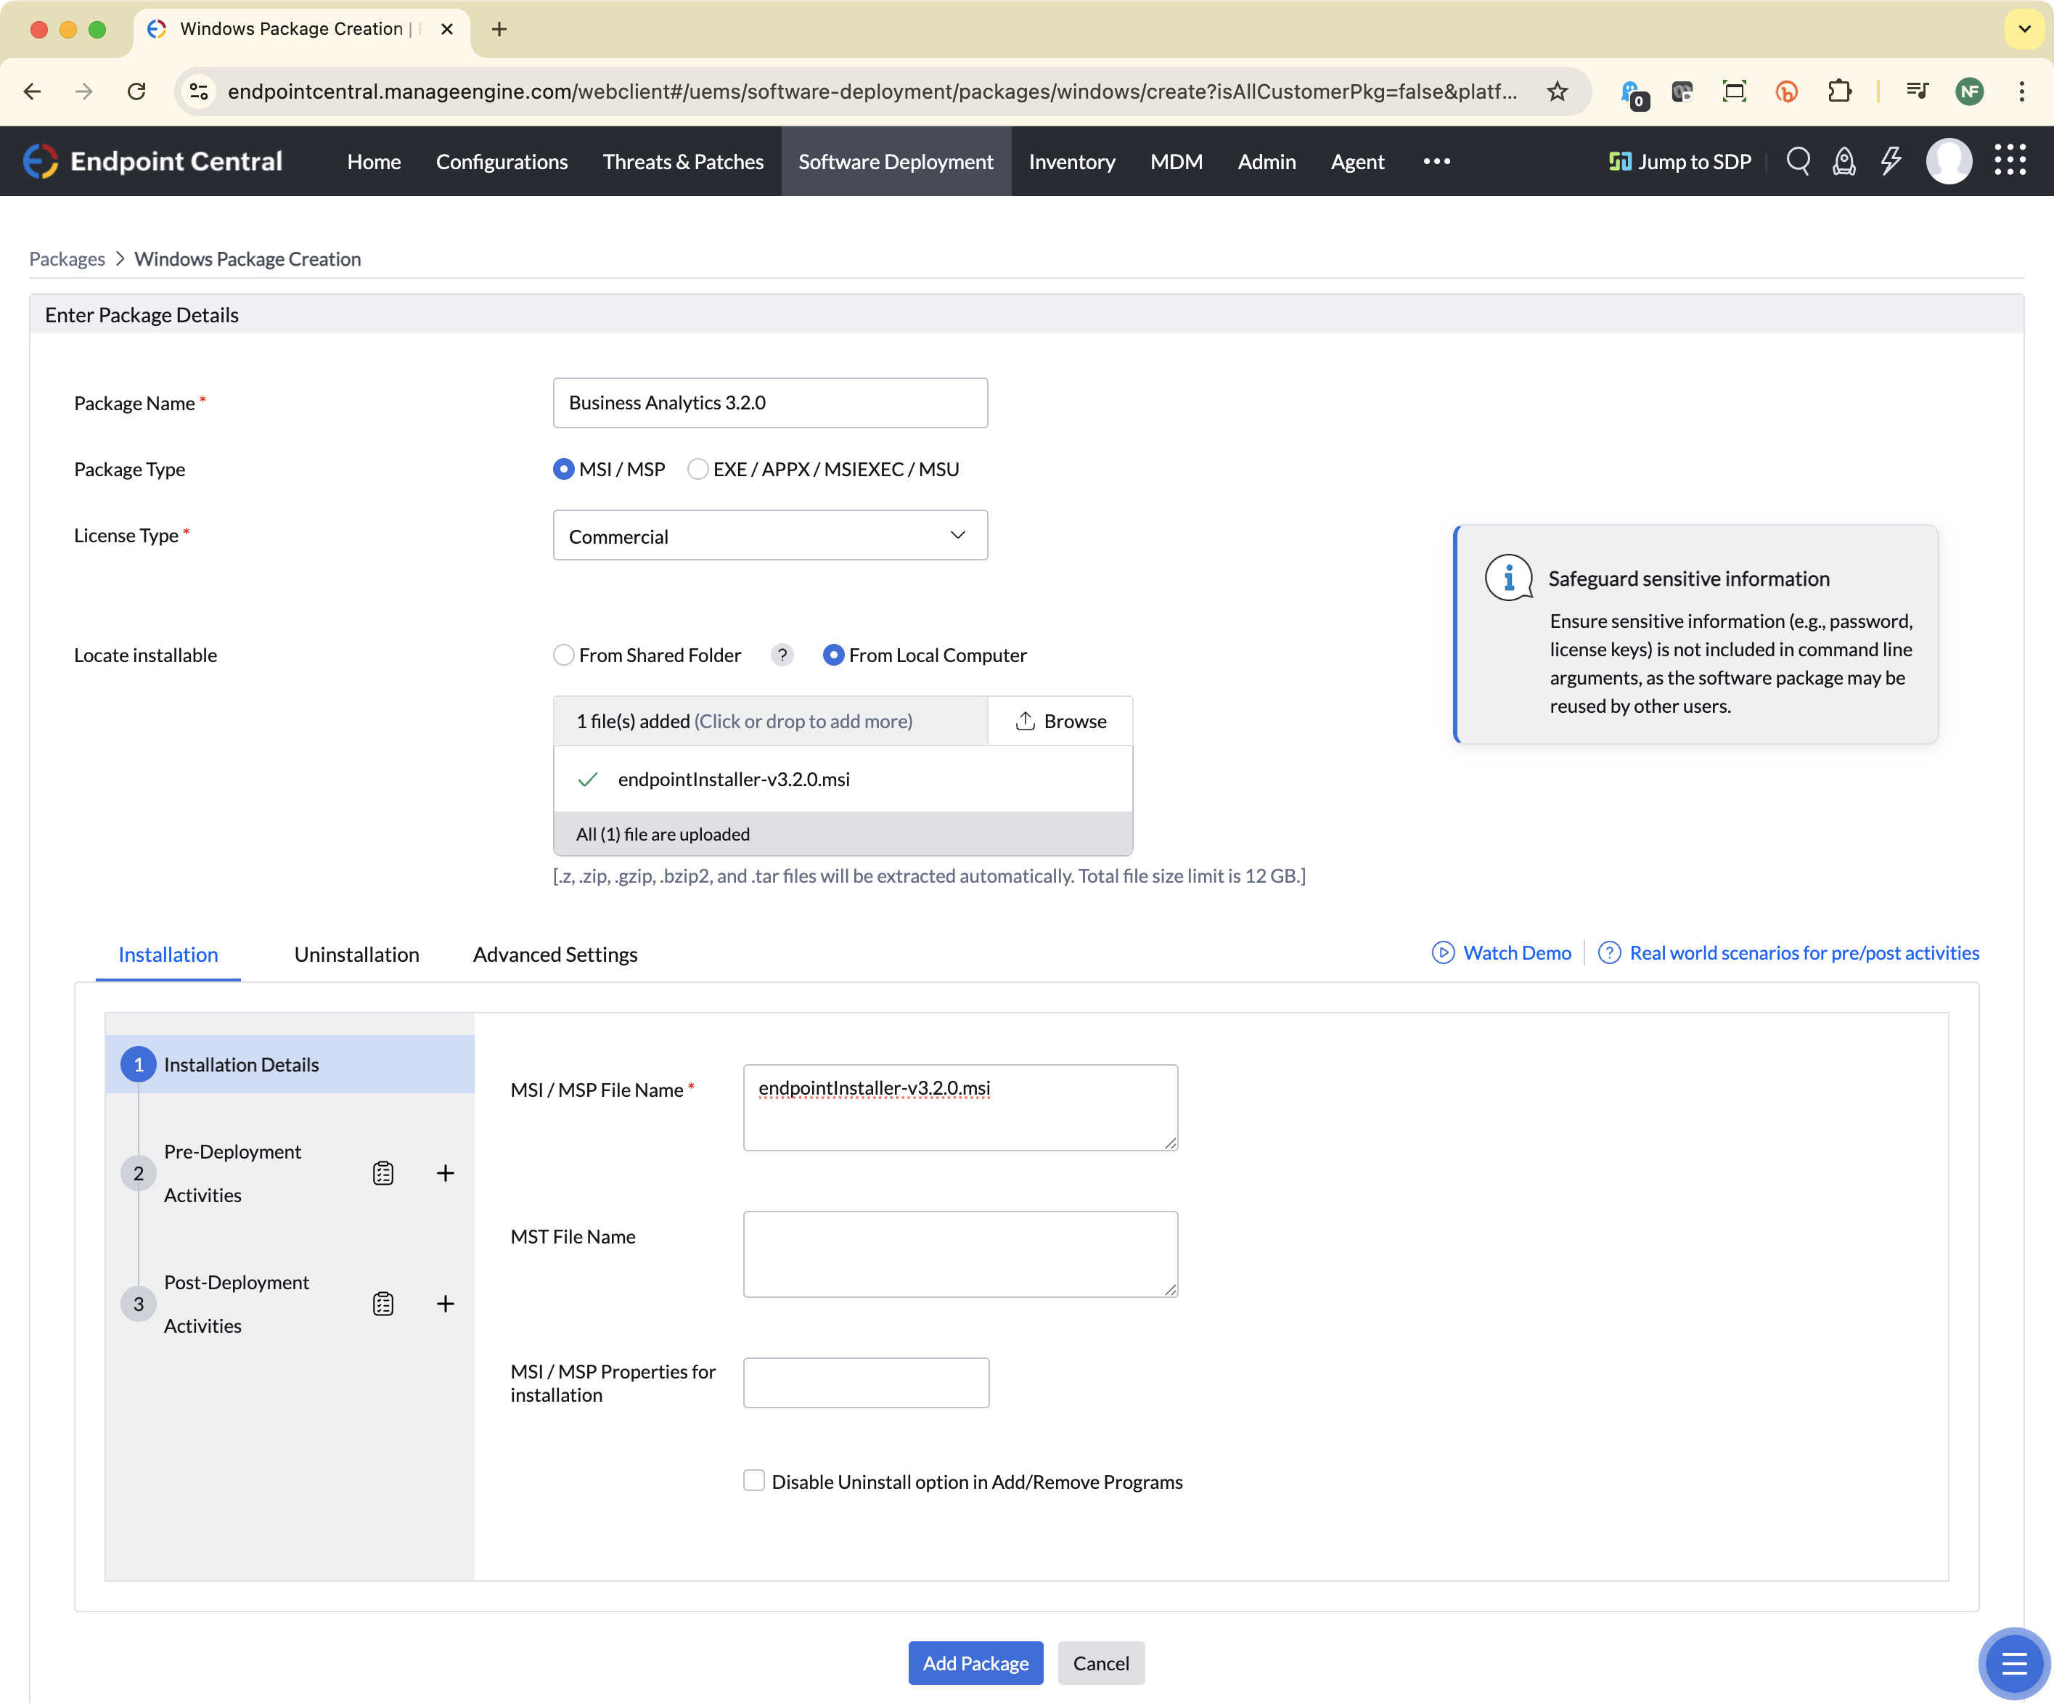Switch to the Uninstallation tab
The height and width of the screenshot is (1703, 2054).
pos(356,955)
